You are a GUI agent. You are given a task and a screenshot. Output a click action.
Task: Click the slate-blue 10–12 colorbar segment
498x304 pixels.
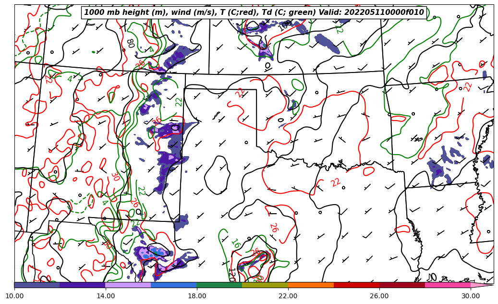37,285
